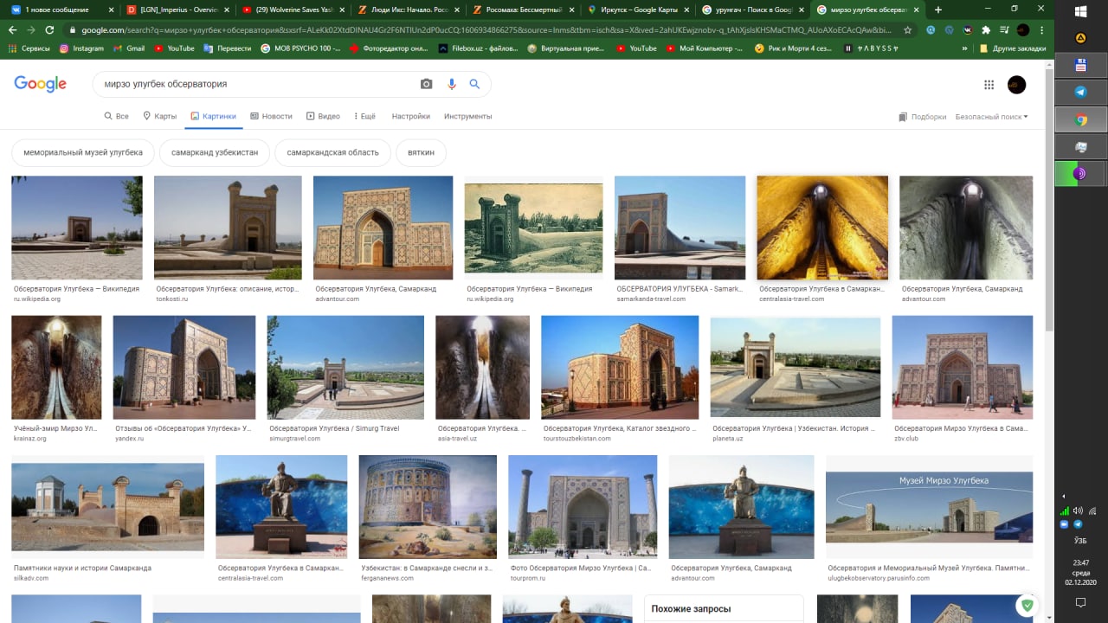The width and height of the screenshot is (1108, 623).
Task: Open the Перевести bookmark
Action: click(x=228, y=48)
